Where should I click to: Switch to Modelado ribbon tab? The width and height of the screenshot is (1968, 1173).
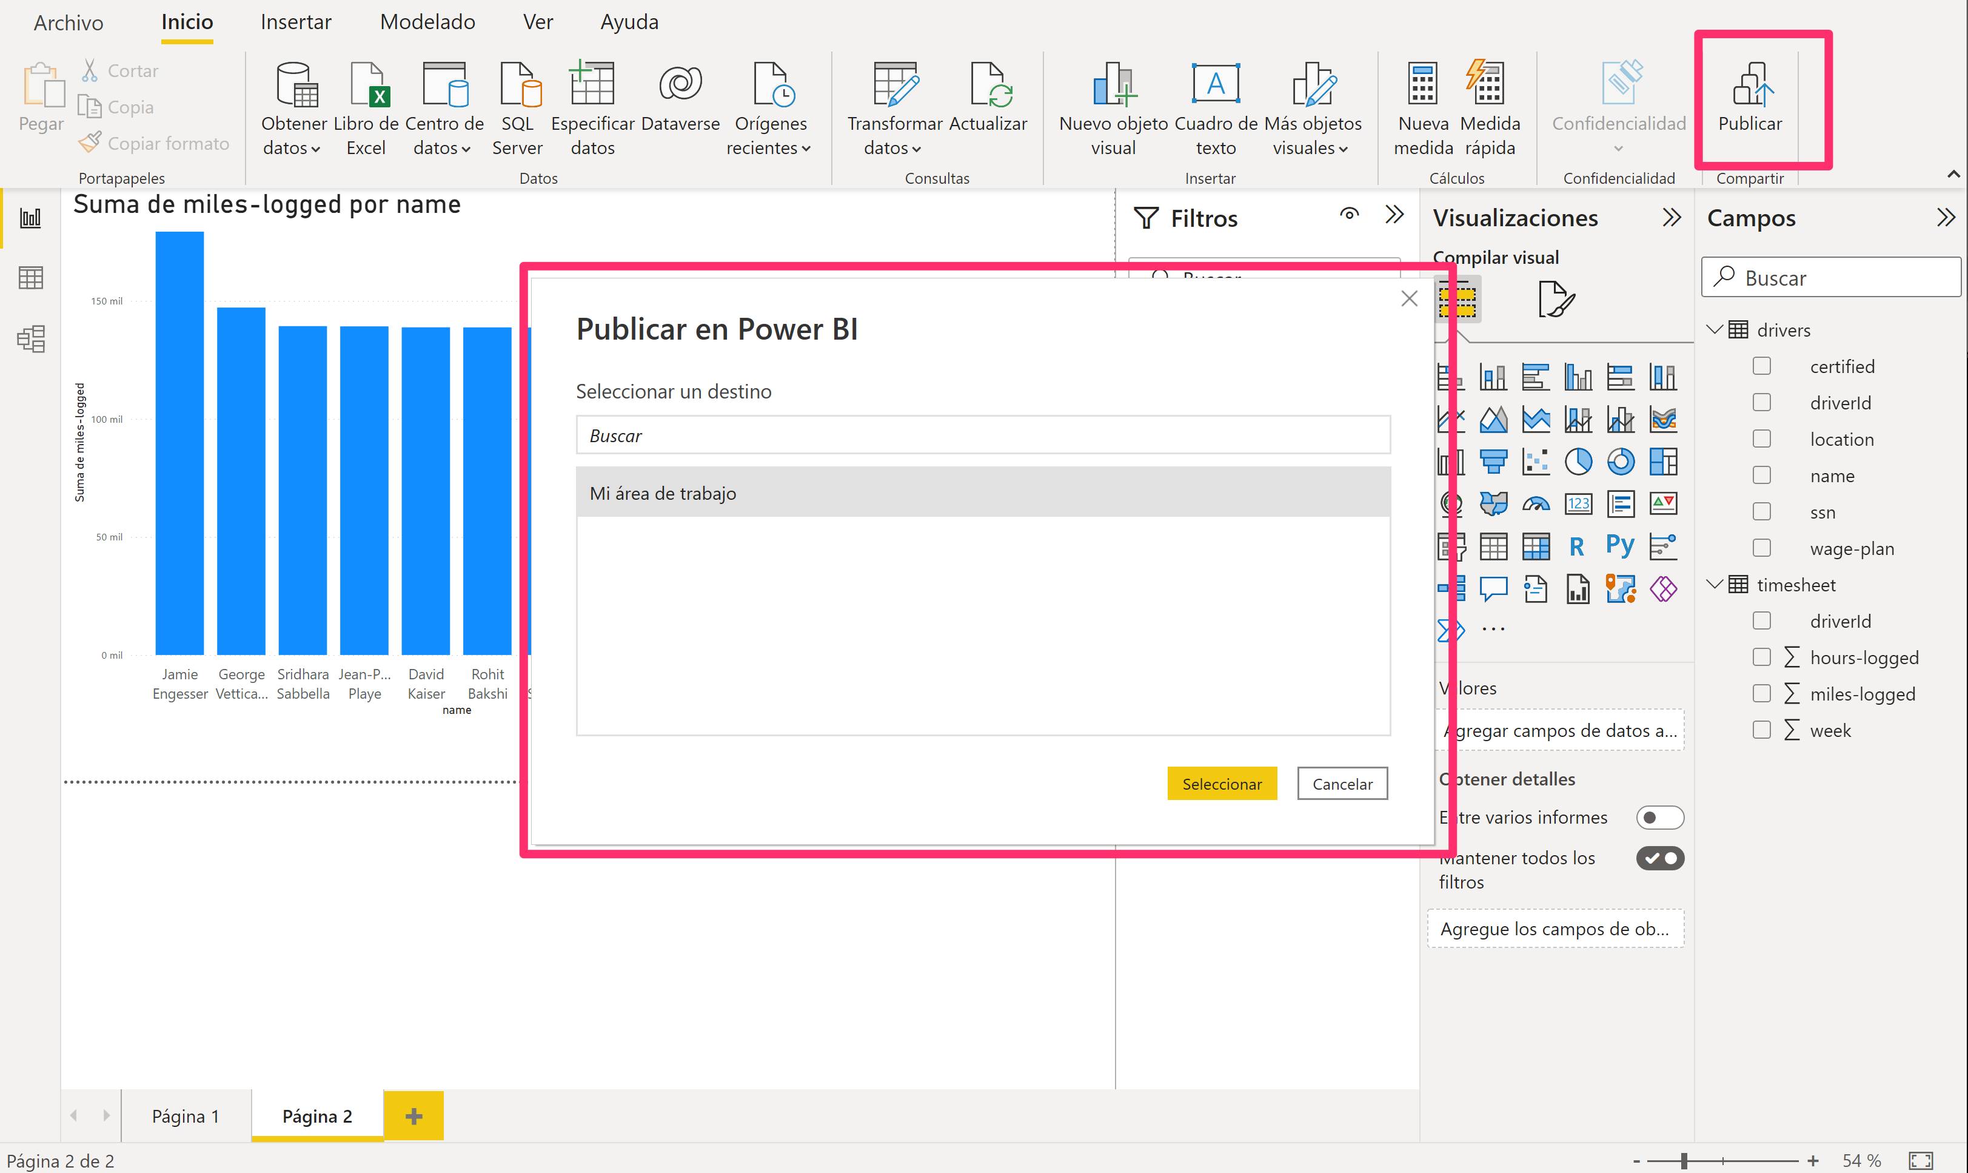pos(427,22)
